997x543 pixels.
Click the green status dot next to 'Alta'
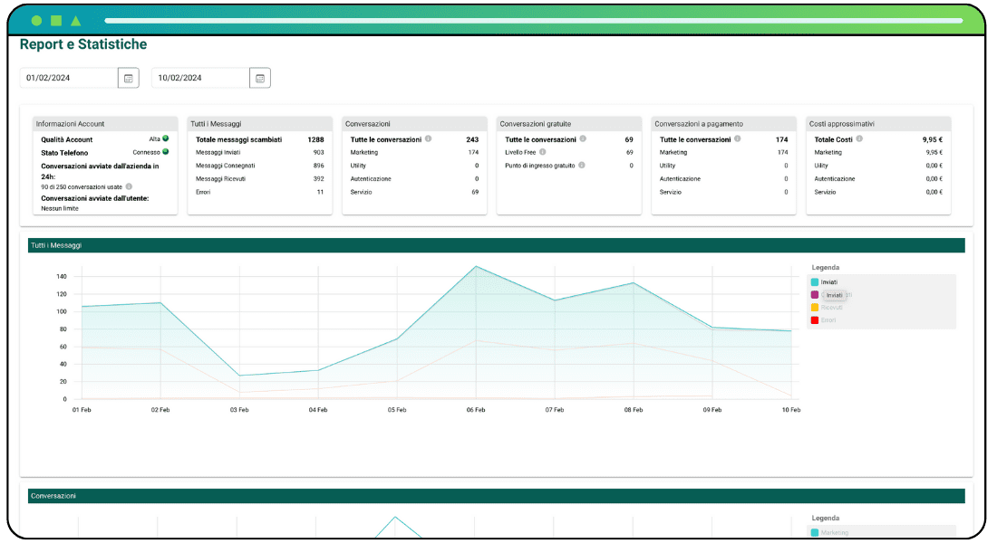point(165,138)
